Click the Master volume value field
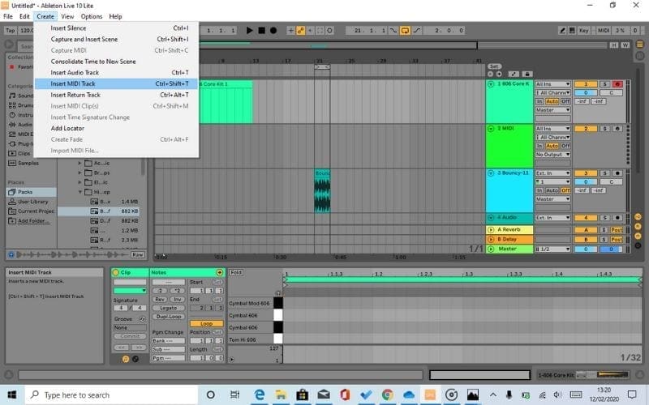The width and height of the screenshot is (649, 405). click(x=586, y=249)
